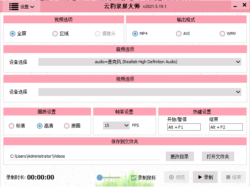Select 标清 standard quality
Image resolution: width=250 pixels, height=187 pixels.
(x=12, y=126)
